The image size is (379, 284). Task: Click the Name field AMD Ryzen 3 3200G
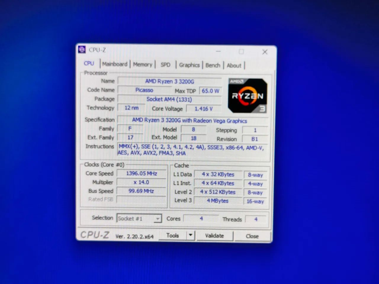170,81
